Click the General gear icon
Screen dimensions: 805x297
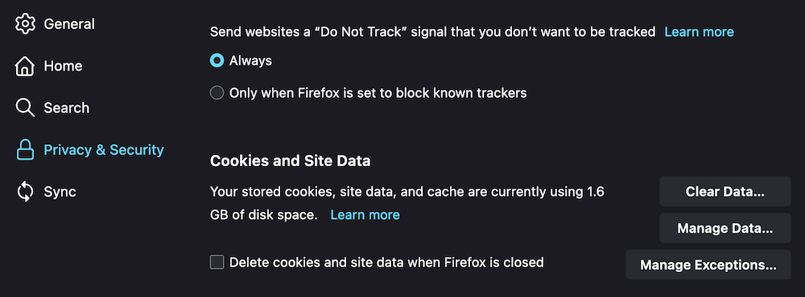[x=25, y=24]
